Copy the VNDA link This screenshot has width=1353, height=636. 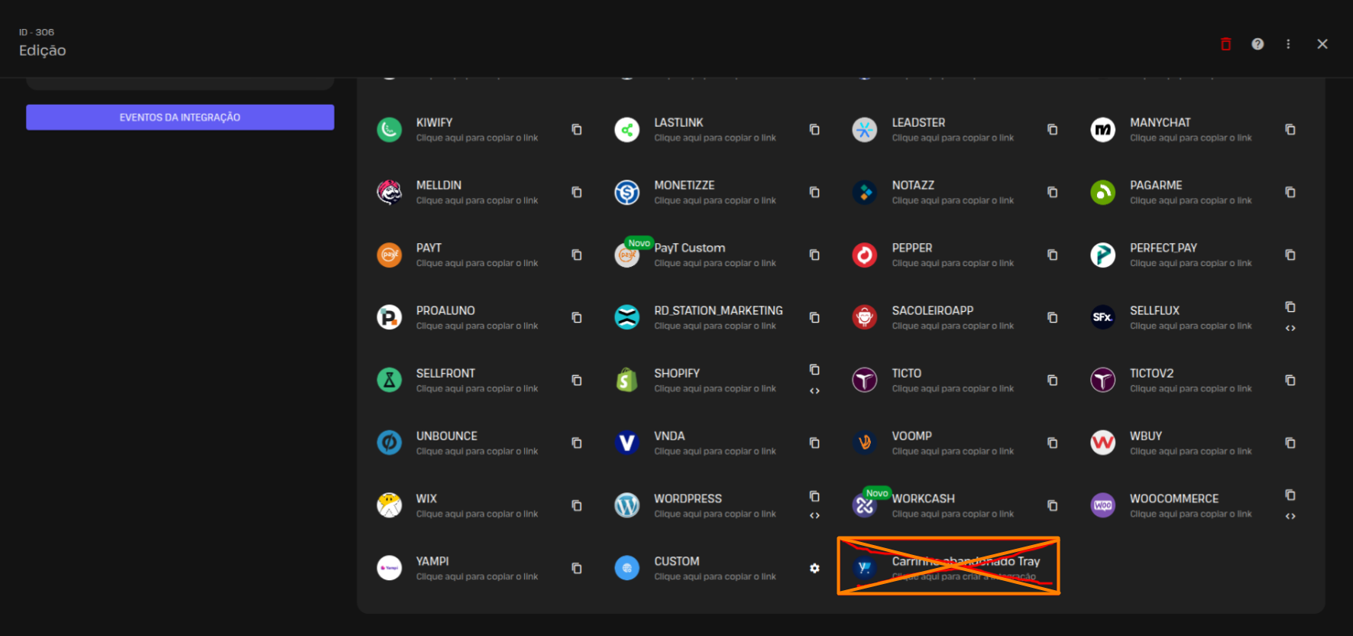814,443
